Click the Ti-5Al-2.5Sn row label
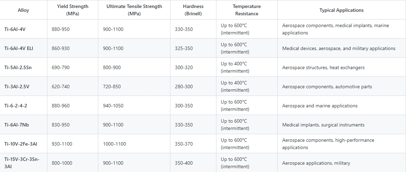 (x=18, y=67)
